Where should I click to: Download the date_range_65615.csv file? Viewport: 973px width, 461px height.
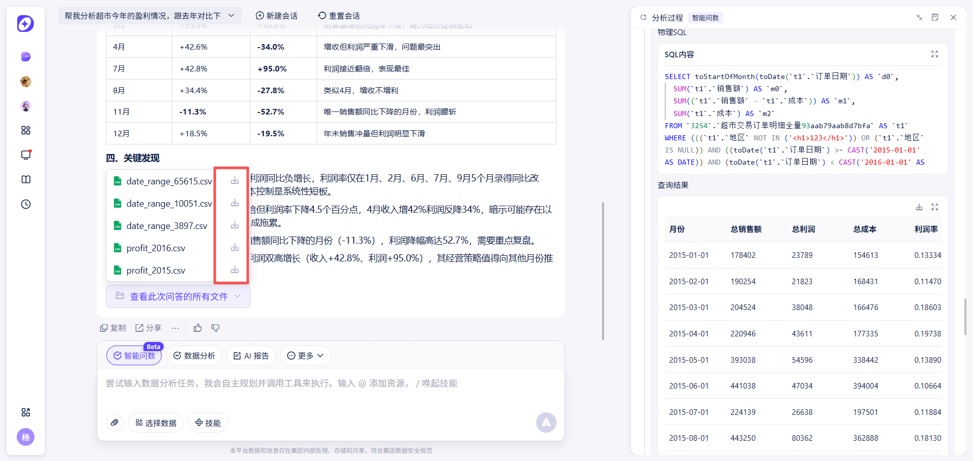click(x=235, y=180)
